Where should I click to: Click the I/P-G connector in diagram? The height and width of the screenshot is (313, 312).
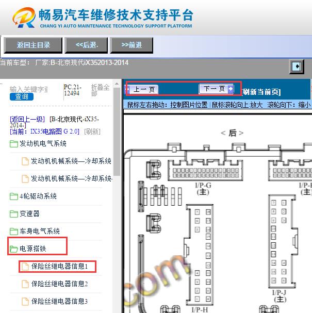(x=205, y=171)
